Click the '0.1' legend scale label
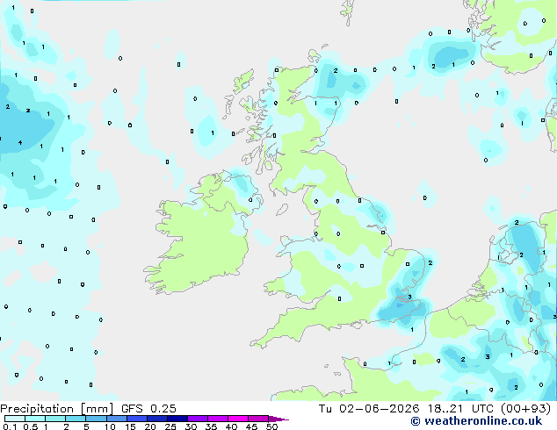557x430 pixels. pyautogui.click(x=10, y=426)
